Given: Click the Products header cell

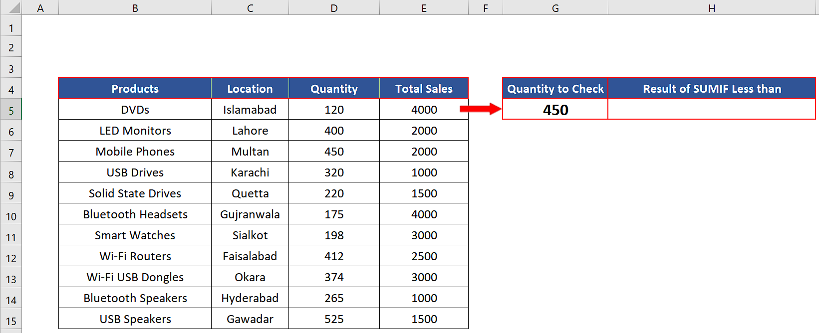Looking at the screenshot, I should coord(135,88).
